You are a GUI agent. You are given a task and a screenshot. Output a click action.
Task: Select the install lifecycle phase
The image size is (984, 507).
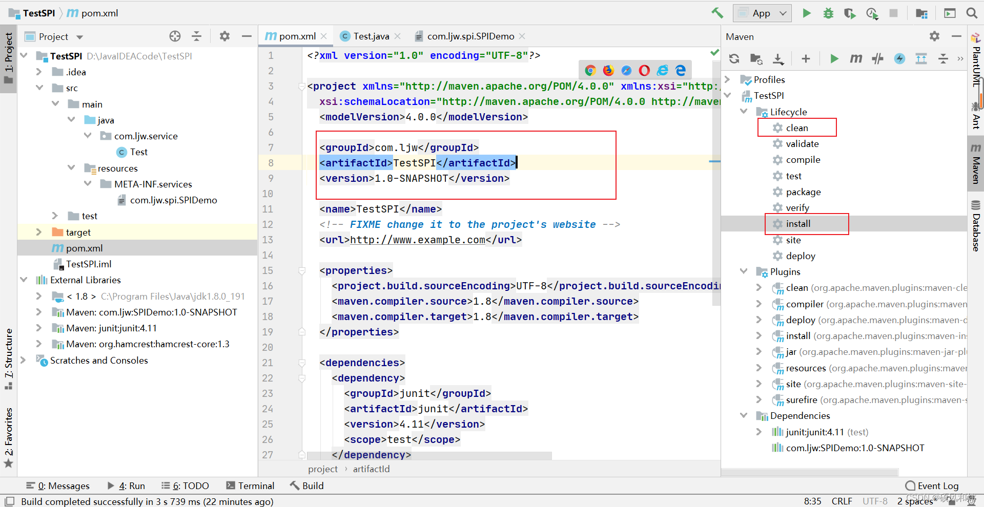(x=798, y=224)
